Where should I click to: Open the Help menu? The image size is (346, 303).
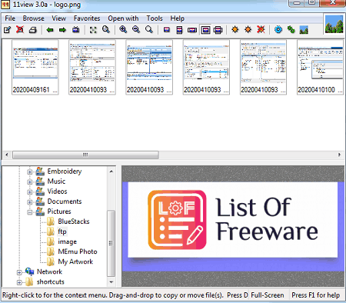pyautogui.click(x=178, y=18)
